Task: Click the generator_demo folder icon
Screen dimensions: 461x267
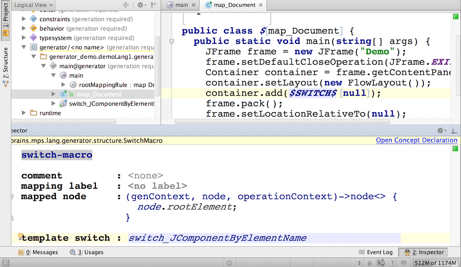Action: click(x=43, y=56)
